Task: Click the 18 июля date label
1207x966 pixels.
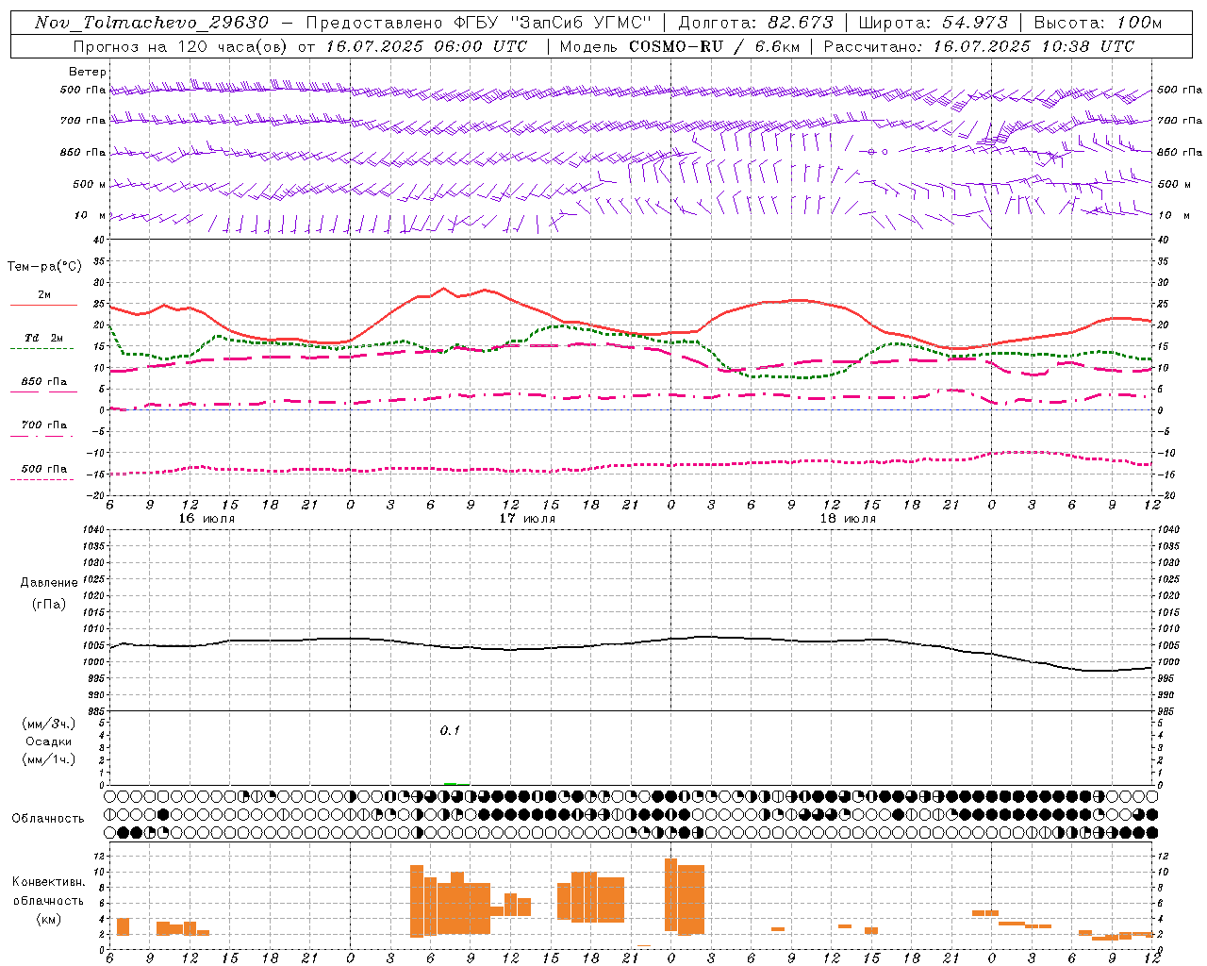Action: coord(848,519)
